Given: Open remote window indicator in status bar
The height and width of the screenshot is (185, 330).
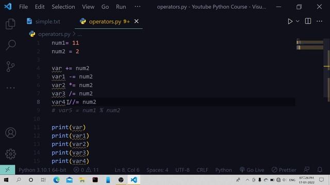Looking at the screenshot, I should [8, 170].
